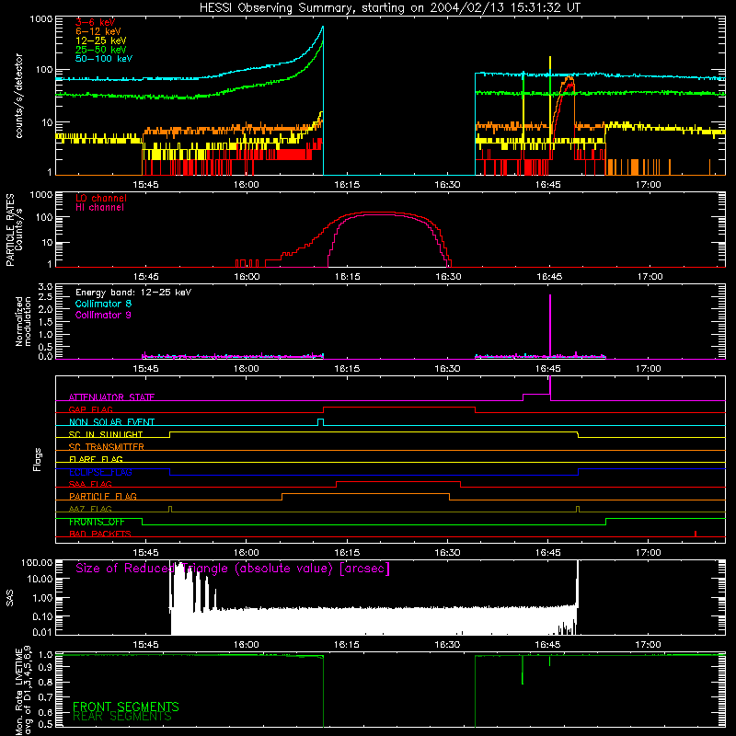
Task: Click the Flags axis label
Action: 38,459
